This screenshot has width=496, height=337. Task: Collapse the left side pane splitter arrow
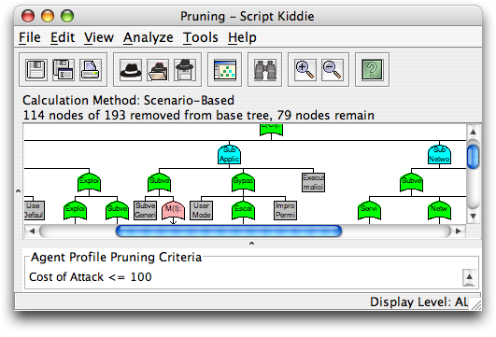click(x=18, y=191)
